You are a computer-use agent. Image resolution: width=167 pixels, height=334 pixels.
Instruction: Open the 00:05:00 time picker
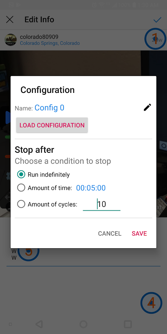[x=91, y=188]
